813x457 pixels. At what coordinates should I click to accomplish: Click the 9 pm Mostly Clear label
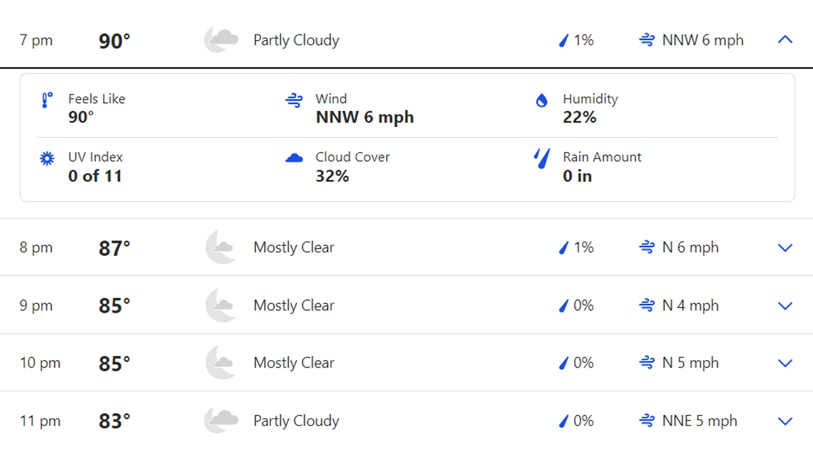(293, 306)
